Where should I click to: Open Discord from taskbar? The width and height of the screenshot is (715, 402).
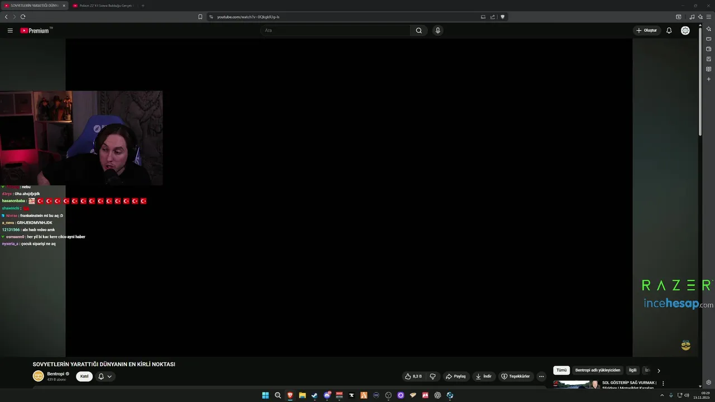click(x=327, y=395)
